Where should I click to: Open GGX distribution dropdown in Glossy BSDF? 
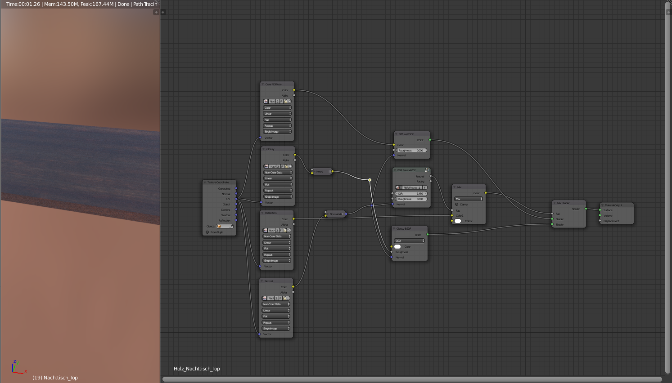[410, 240]
